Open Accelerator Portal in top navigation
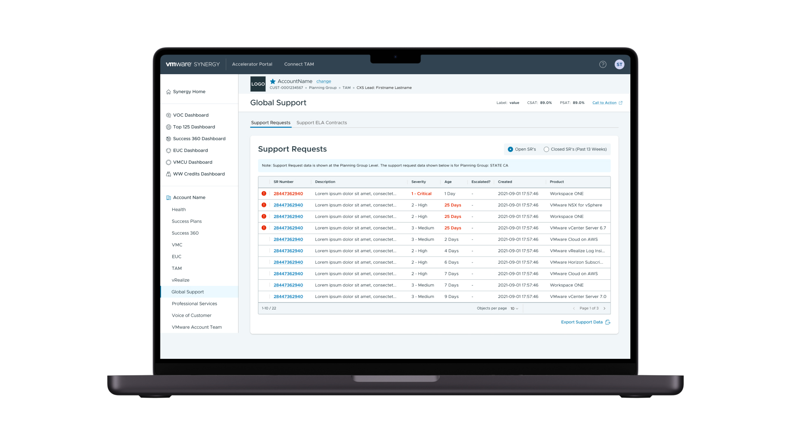791x445 pixels. (x=252, y=64)
